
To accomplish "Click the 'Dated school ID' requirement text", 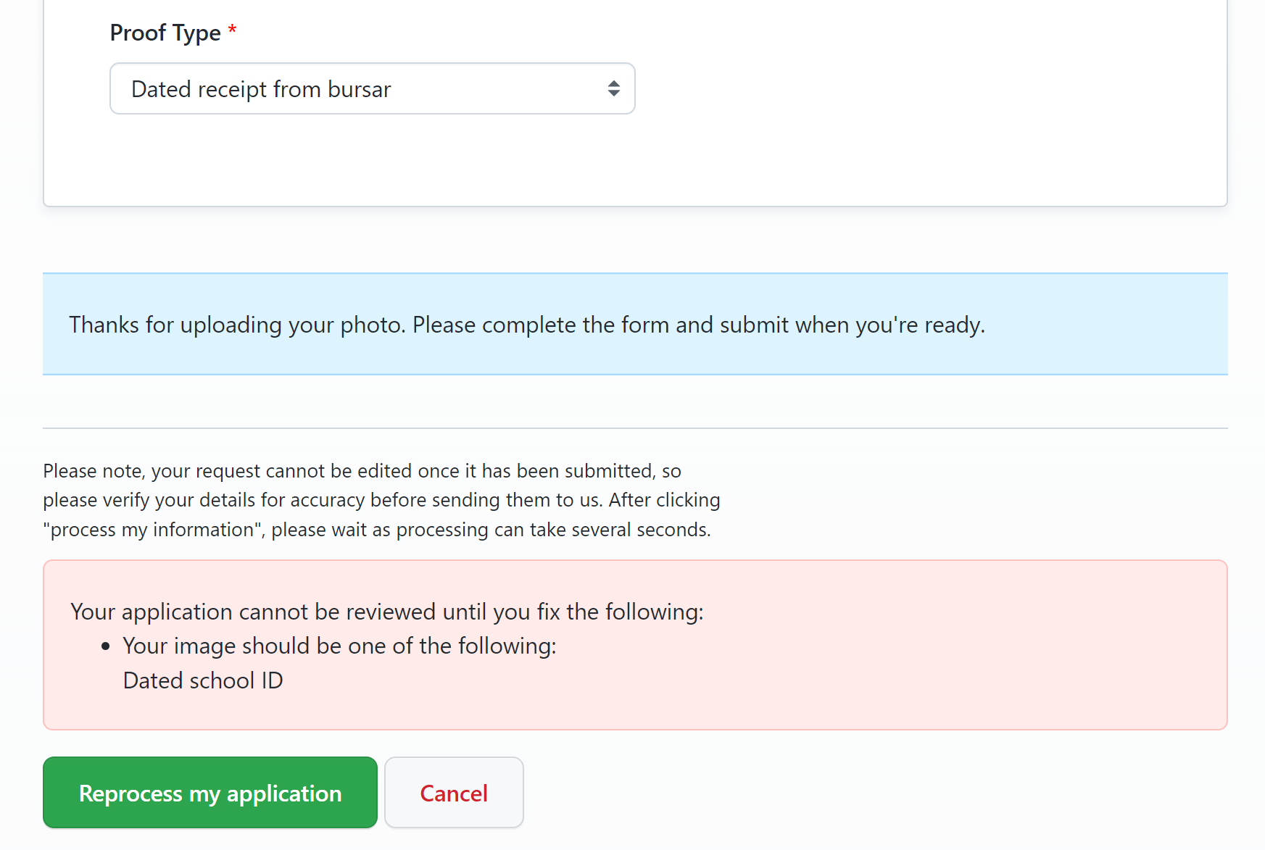I will [203, 680].
